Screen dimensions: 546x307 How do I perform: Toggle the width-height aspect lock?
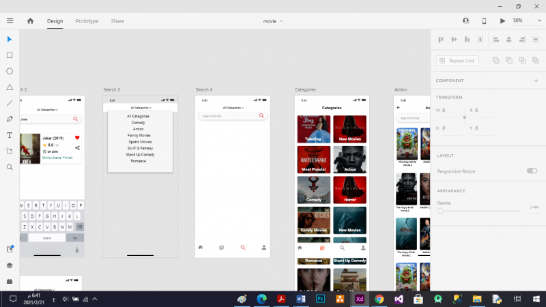(465, 117)
